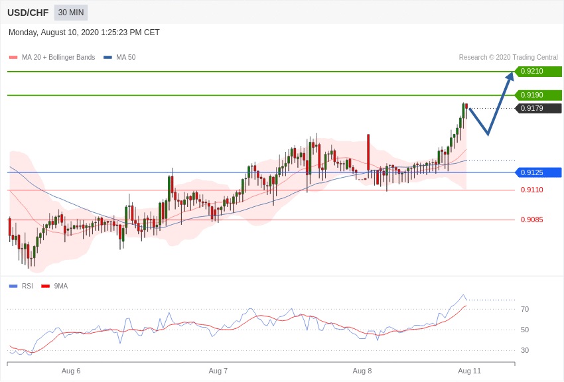
Task: Click the MA 50 legend label
Action: (126, 57)
